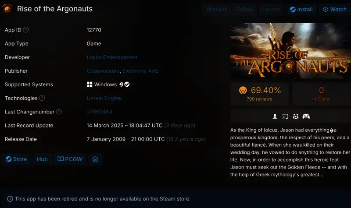This screenshot has width=351, height=208.
Task: Click the remote play cast icon
Action: (x=285, y=116)
